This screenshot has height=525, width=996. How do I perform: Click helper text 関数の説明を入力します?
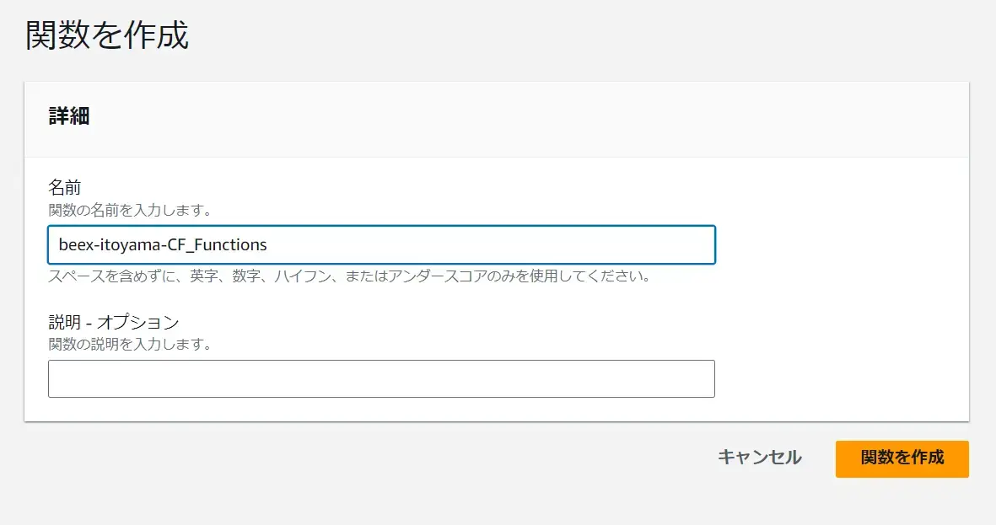tap(130, 344)
